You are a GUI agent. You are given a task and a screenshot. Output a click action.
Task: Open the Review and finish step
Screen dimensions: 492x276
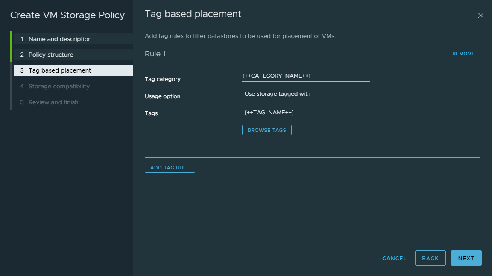pos(53,102)
